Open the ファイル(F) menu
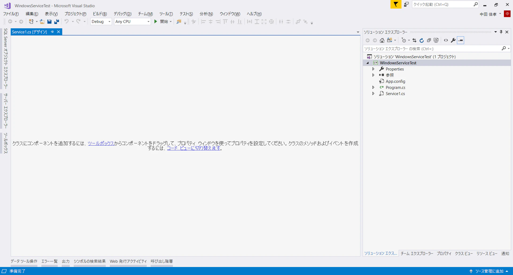This screenshot has height=275, width=513. pos(11,14)
